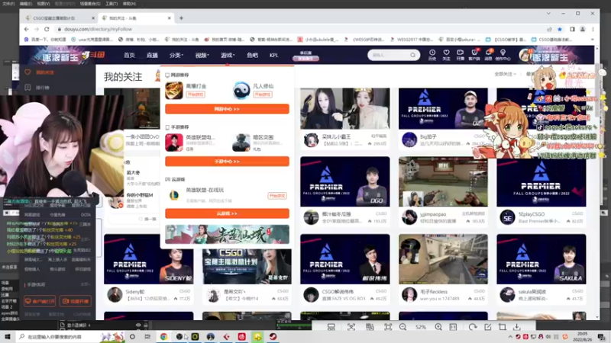The image size is (611, 343).
Task: Open the yjjimpaopao stream thumbnail
Action: click(443, 181)
